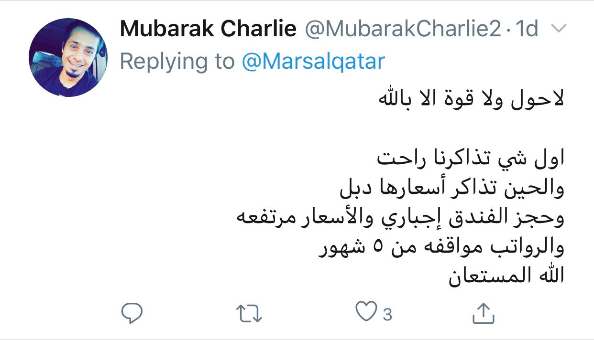Open the @Marsalqatar mention link
The image size is (594, 340).
(x=313, y=61)
